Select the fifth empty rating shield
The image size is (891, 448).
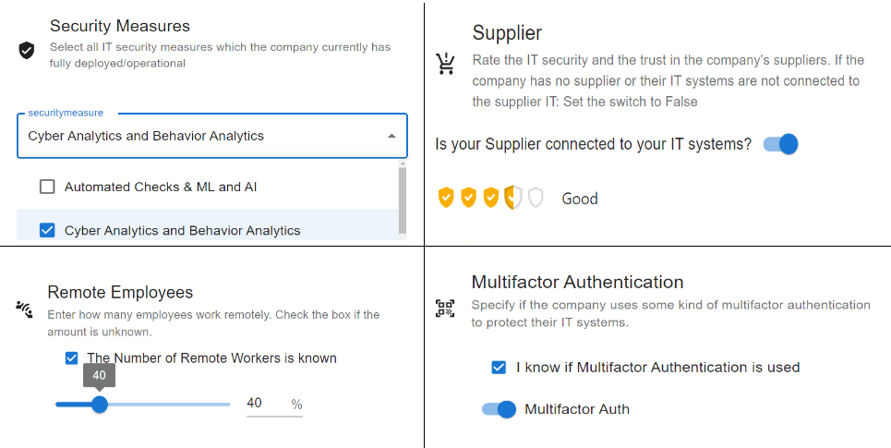coord(536,198)
